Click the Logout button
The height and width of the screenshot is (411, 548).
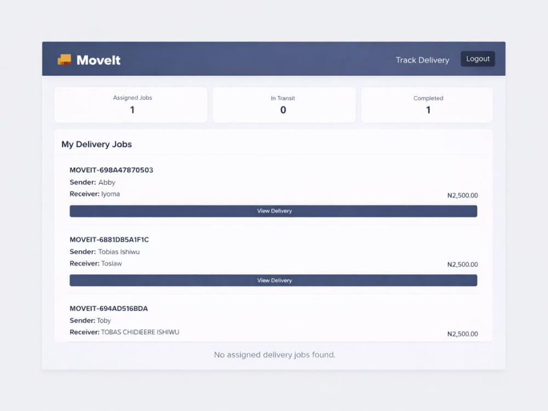coord(477,59)
